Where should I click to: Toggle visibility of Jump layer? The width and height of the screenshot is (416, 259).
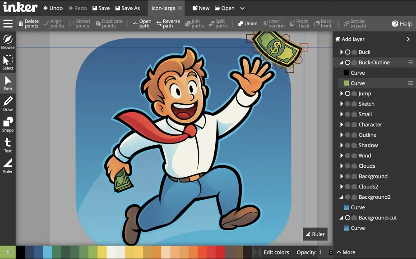point(347,94)
